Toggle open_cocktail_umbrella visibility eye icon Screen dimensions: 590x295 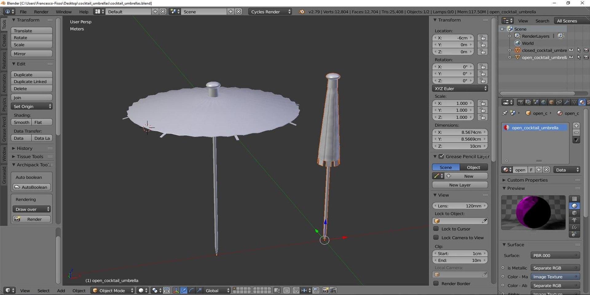(571, 57)
